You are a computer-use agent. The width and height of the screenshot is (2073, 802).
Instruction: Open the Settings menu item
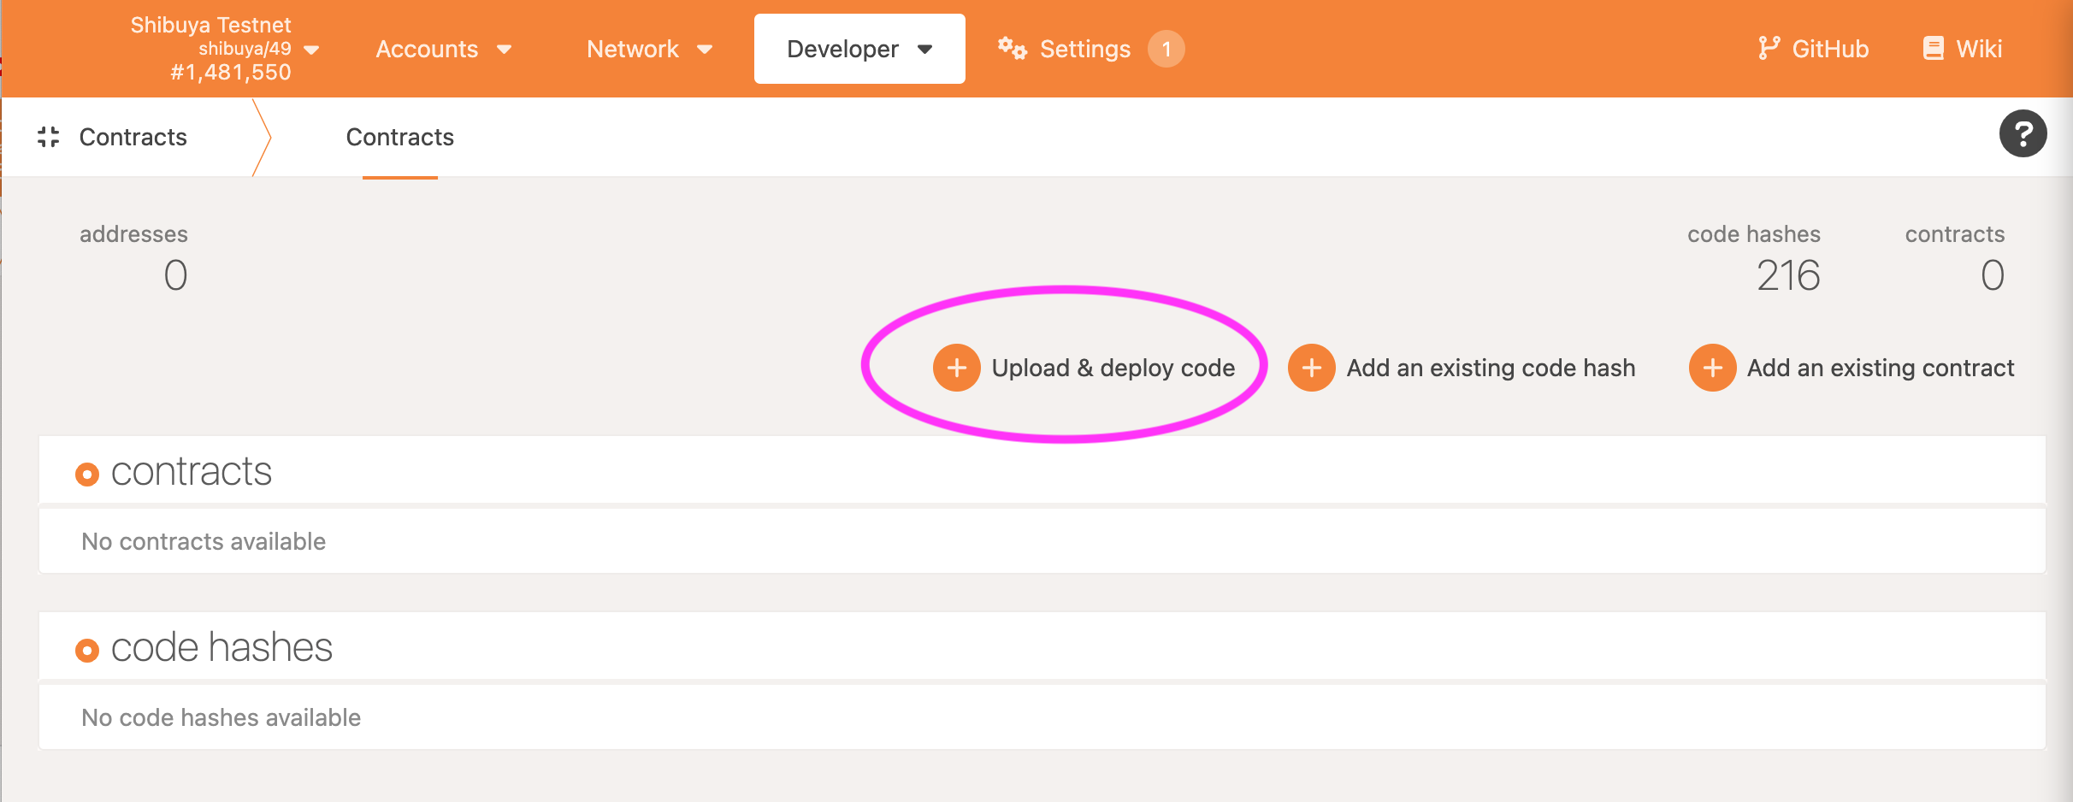[1084, 49]
